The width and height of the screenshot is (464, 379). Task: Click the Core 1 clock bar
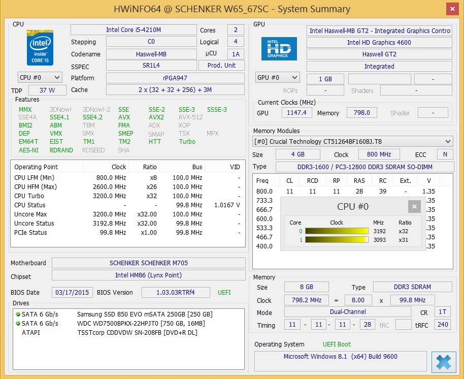pyautogui.click(x=337, y=239)
